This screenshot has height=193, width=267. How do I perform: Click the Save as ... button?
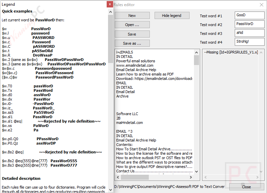pos(132,43)
